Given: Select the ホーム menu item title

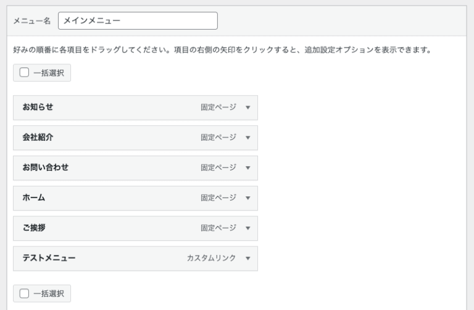Looking at the screenshot, I should pos(33,198).
